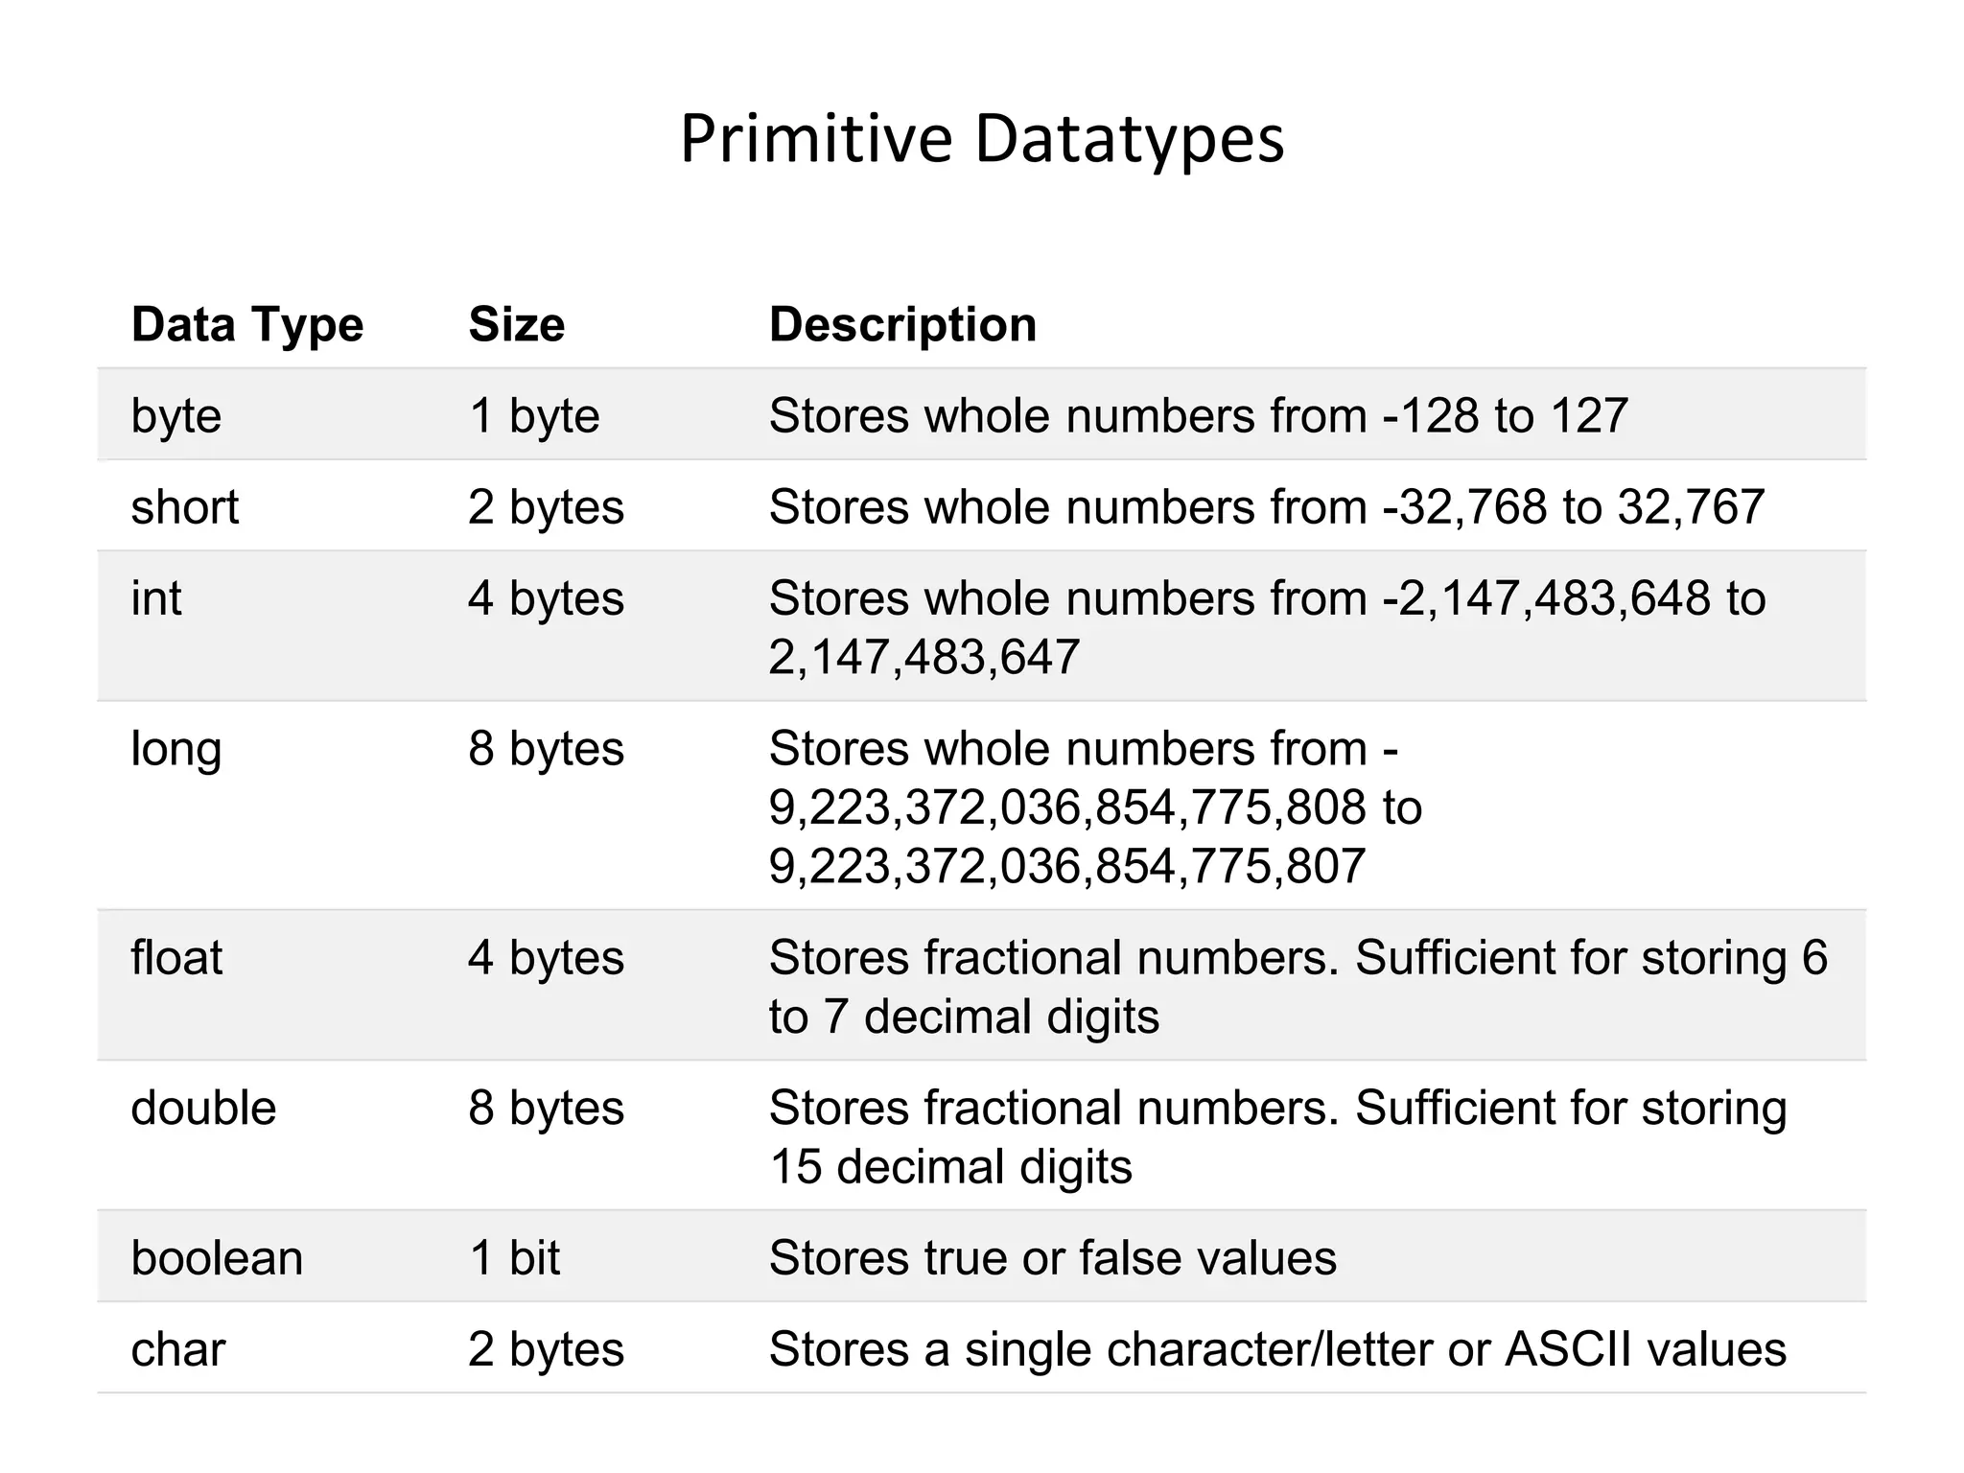Image resolution: width=1964 pixels, height=1473 pixels.
Task: Click the 8 bytes size for long
Action: (546, 749)
